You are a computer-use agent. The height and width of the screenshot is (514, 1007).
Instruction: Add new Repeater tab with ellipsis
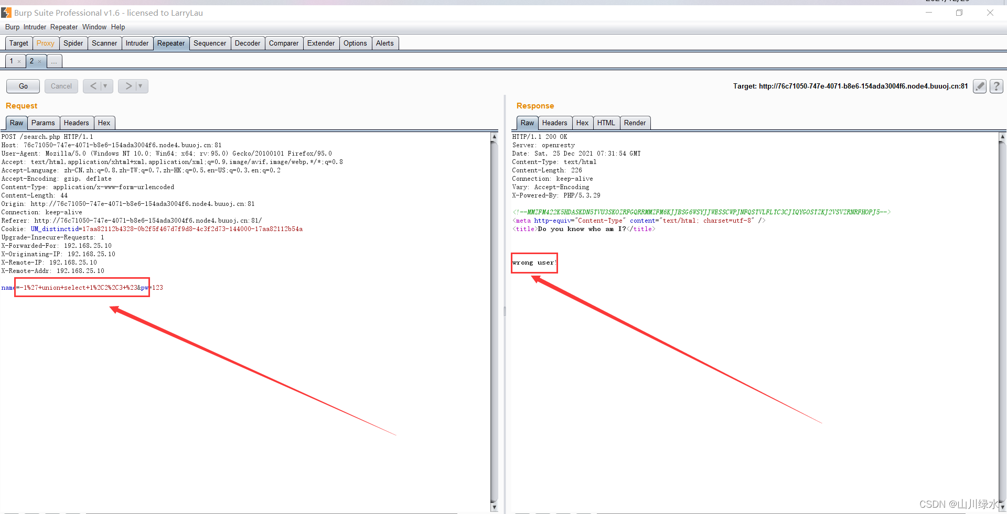coord(54,61)
